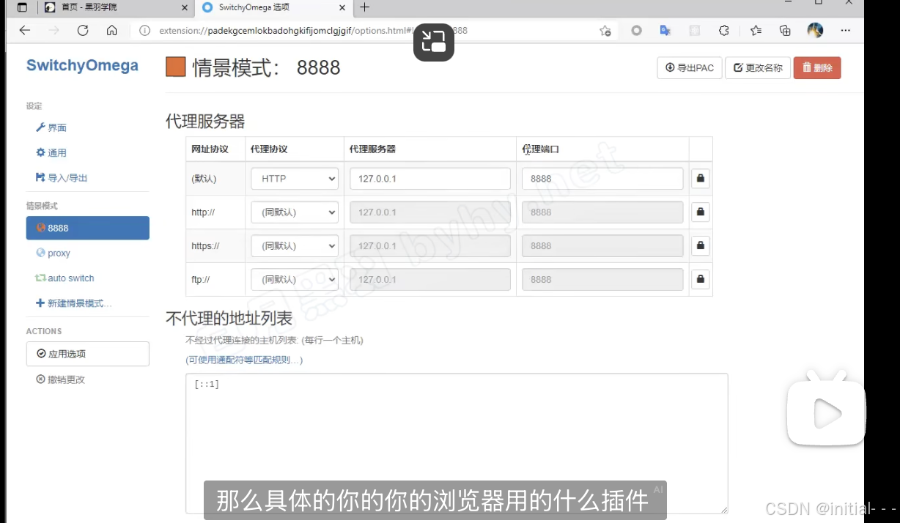
Task: Close the 首页 - 黑羽学院 tab
Action: [184, 7]
